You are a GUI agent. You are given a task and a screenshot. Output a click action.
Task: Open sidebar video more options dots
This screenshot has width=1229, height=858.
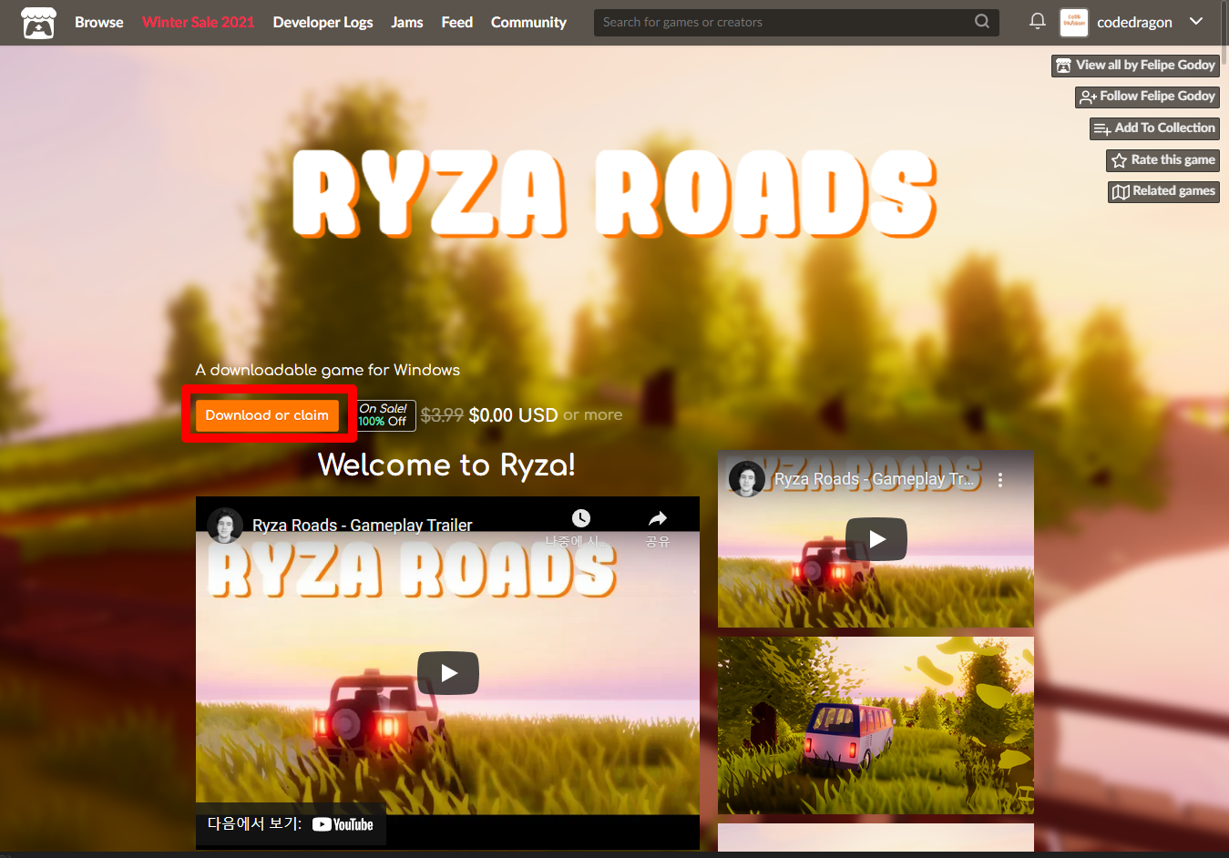coord(1000,480)
